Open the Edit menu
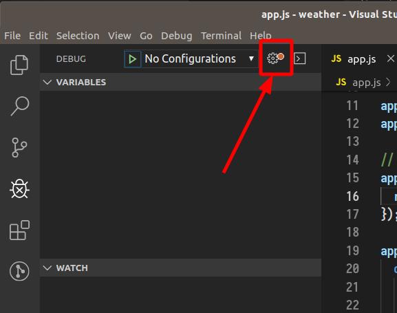Viewport: 397px width, 313px height. tap(39, 36)
